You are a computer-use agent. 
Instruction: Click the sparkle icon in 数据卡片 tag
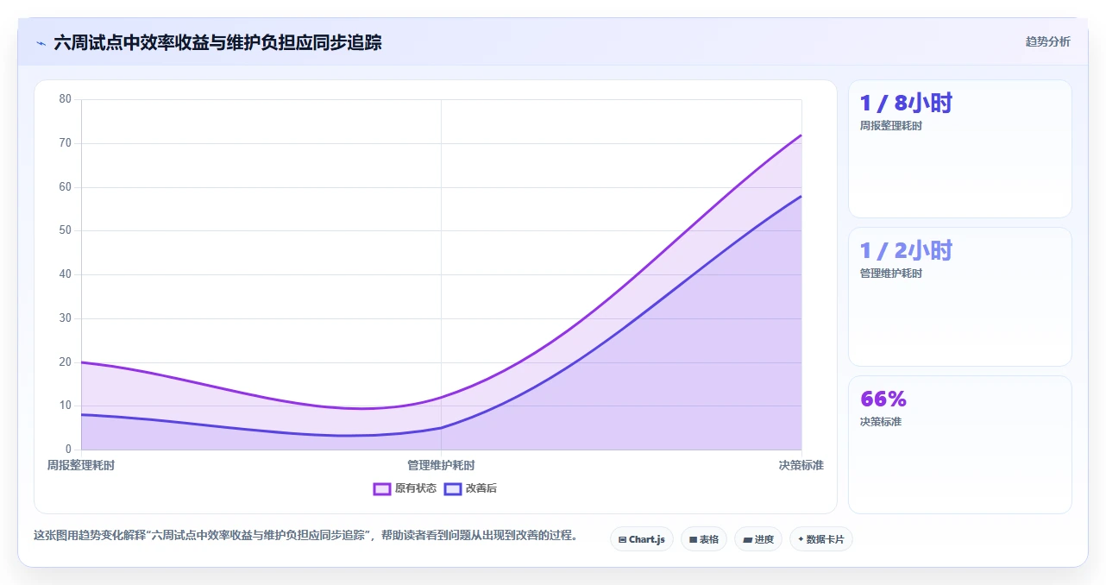click(x=801, y=539)
